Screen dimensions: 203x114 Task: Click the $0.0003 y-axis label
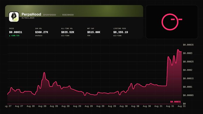point(187,53)
